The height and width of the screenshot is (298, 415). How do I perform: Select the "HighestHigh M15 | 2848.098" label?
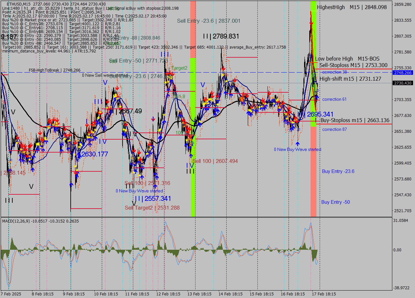[x=350, y=7]
